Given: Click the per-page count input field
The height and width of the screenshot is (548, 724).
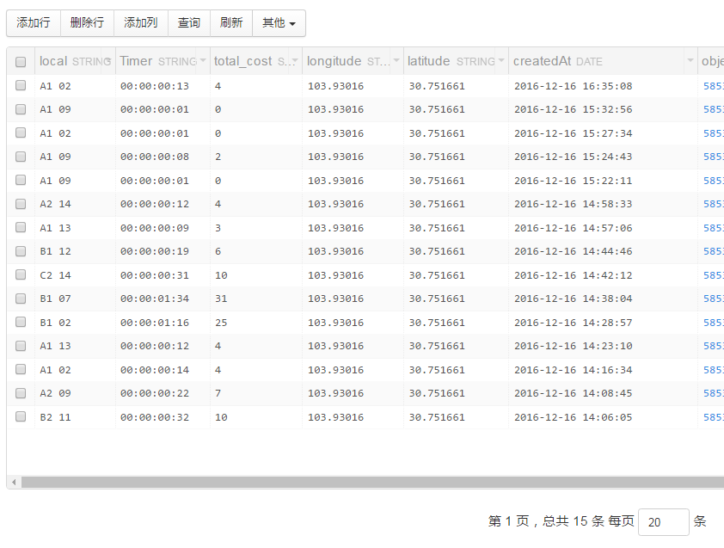Looking at the screenshot, I should 664,522.
